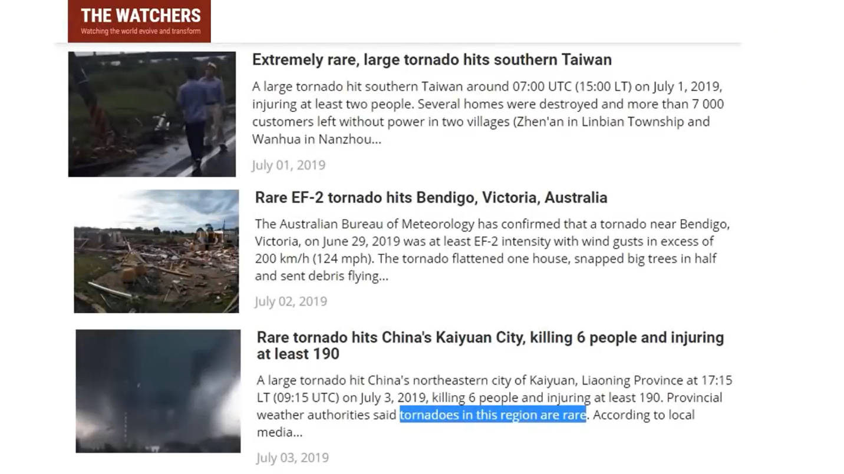The width and height of the screenshot is (844, 474).
Task: Click the July 02, 2019 date
Action: [291, 301]
